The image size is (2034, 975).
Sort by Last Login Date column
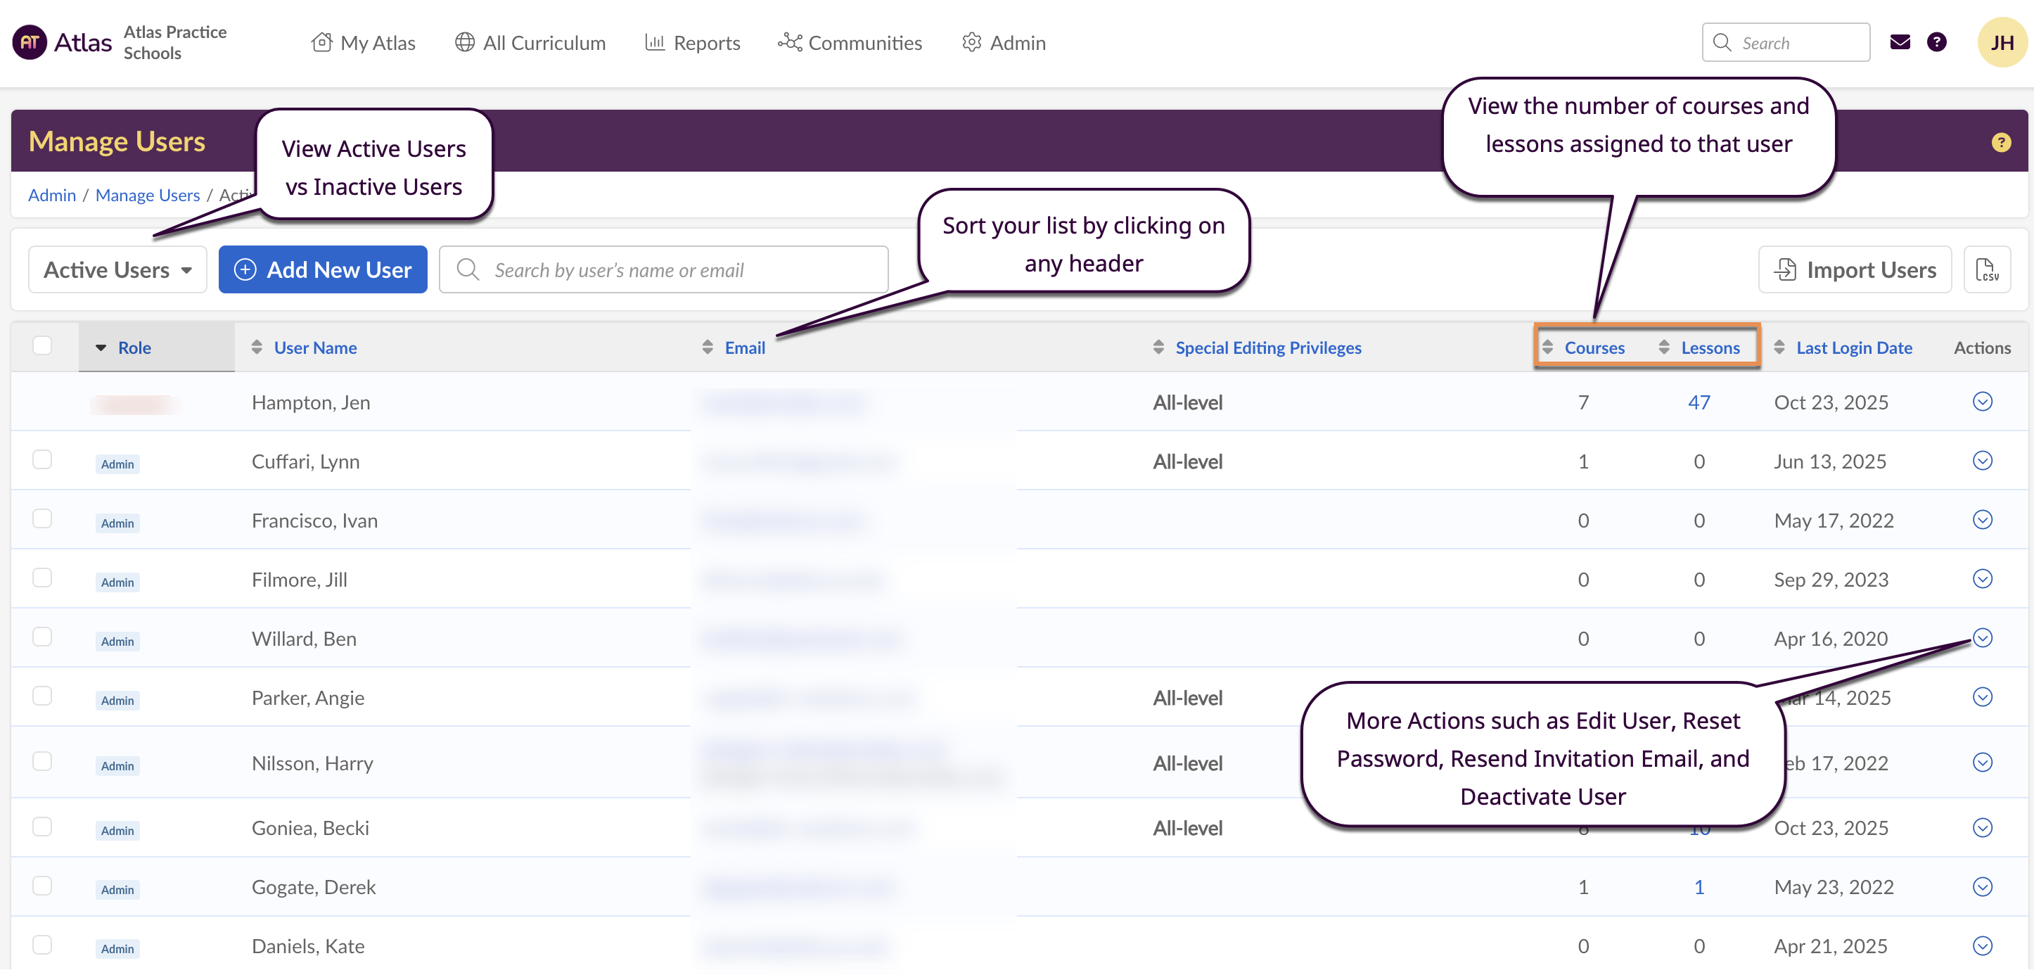click(x=1853, y=348)
